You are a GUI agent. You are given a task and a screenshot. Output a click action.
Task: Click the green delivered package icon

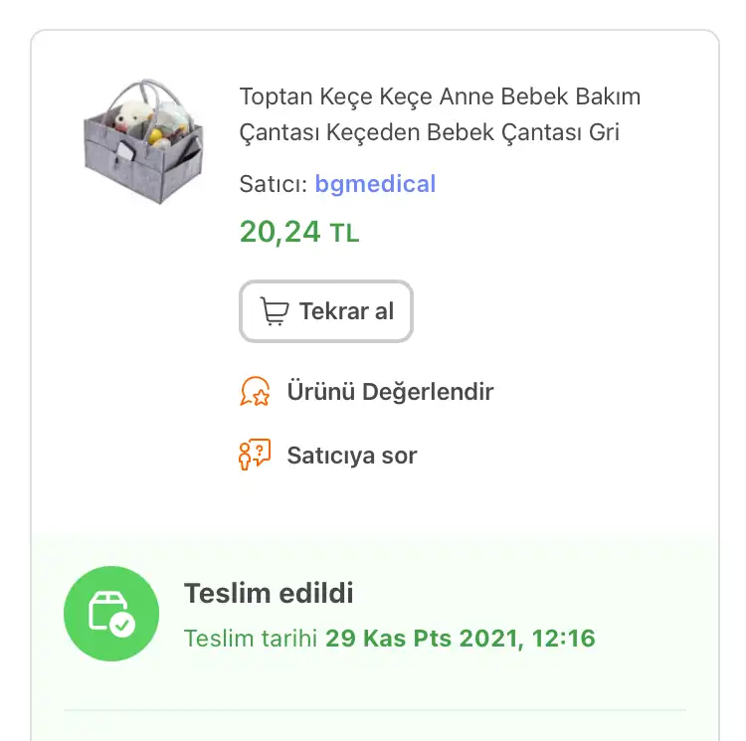pyautogui.click(x=110, y=614)
